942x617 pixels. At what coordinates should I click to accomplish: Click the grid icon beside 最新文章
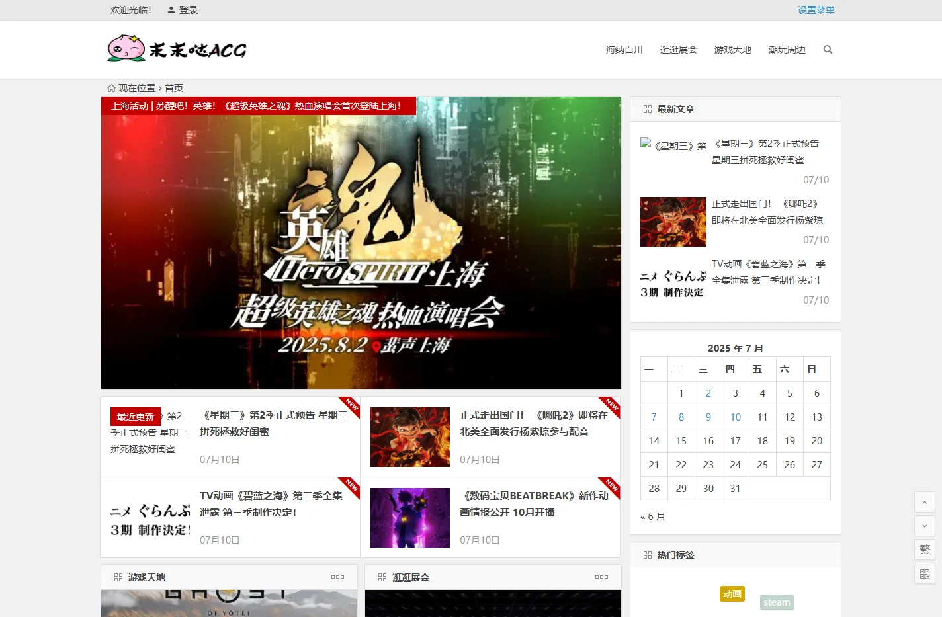[x=648, y=109]
